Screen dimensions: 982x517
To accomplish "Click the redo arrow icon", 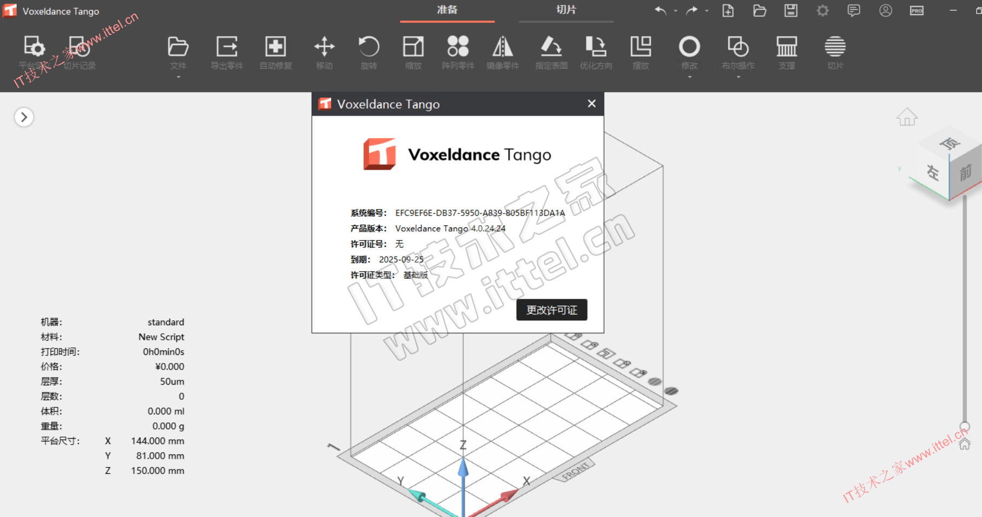I will coord(692,10).
